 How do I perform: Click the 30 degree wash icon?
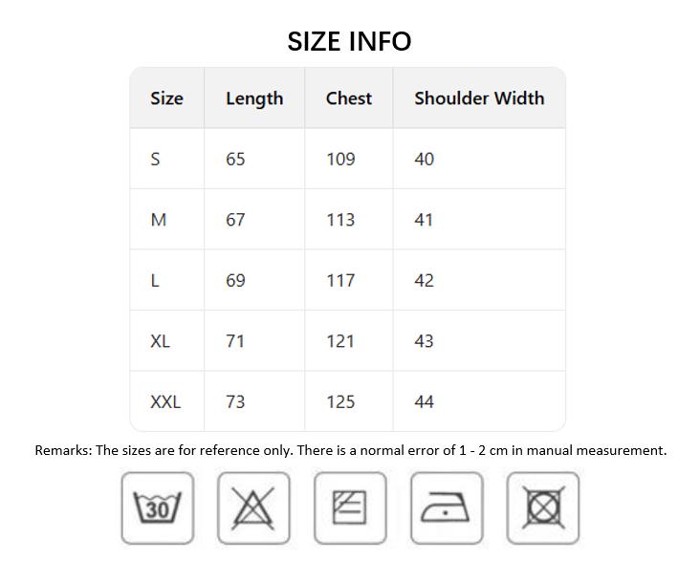(158, 507)
